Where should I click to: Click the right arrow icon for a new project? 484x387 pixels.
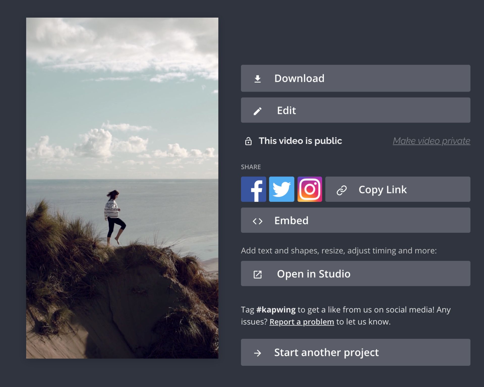click(x=257, y=353)
